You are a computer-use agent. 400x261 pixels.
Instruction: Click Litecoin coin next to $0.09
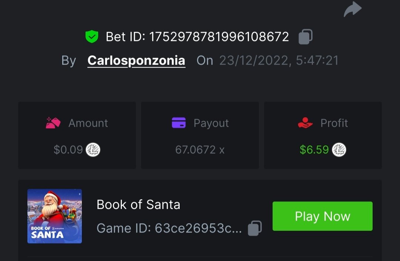tap(93, 150)
